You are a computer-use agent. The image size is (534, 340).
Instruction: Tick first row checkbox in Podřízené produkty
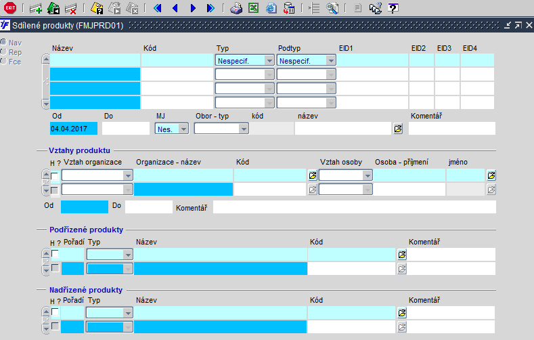tap(55, 254)
